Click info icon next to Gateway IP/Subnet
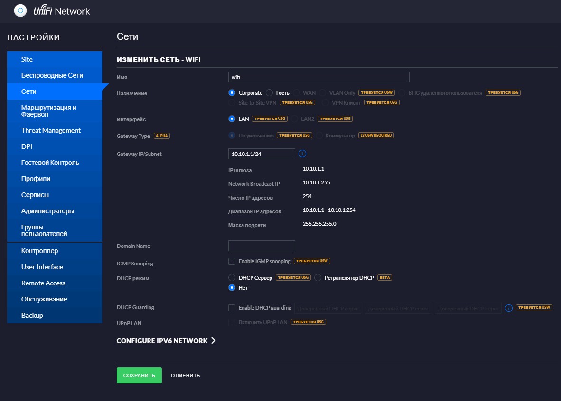 pyautogui.click(x=302, y=154)
